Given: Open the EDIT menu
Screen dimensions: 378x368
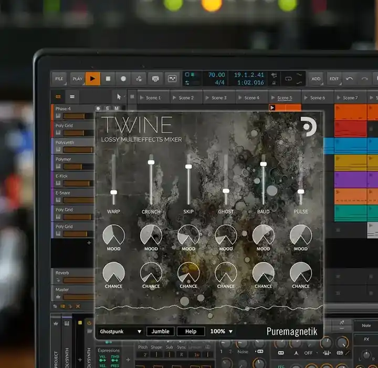Looking at the screenshot, I should point(334,79).
